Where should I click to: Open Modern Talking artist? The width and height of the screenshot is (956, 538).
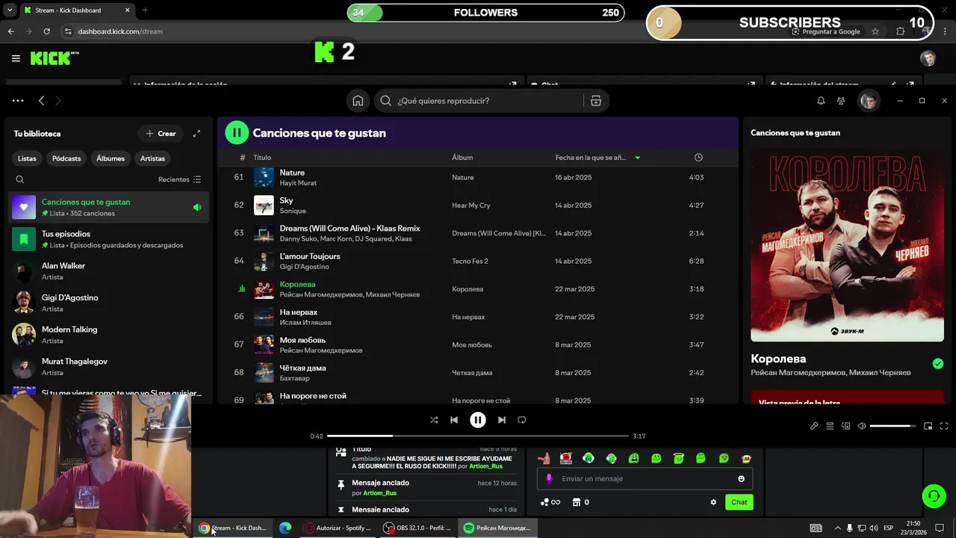point(109,335)
